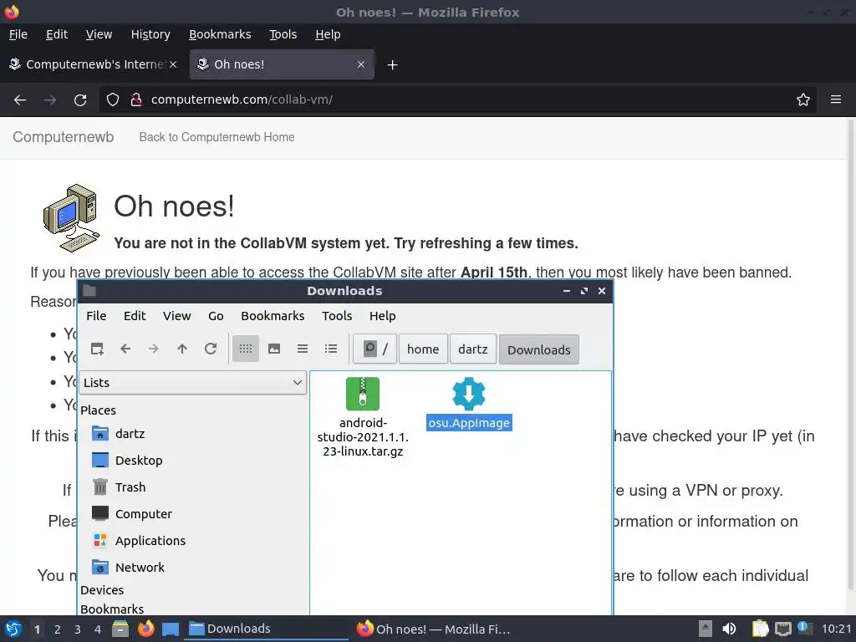Click Firefox forward arrow button
856x642 pixels.
pos(50,100)
